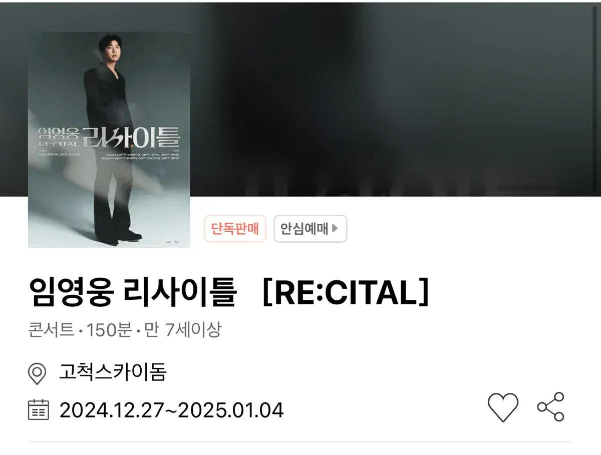Expand the arrow beside 안심예매
Image resolution: width=601 pixels, height=455 pixels.
[x=336, y=229]
